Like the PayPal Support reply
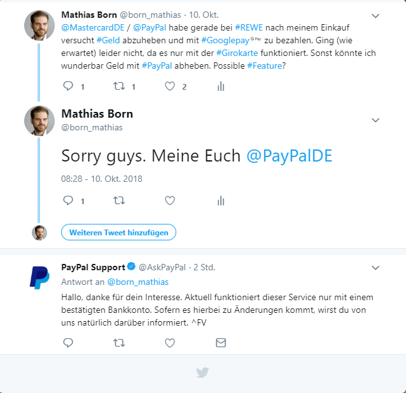406x393 pixels. (170, 343)
